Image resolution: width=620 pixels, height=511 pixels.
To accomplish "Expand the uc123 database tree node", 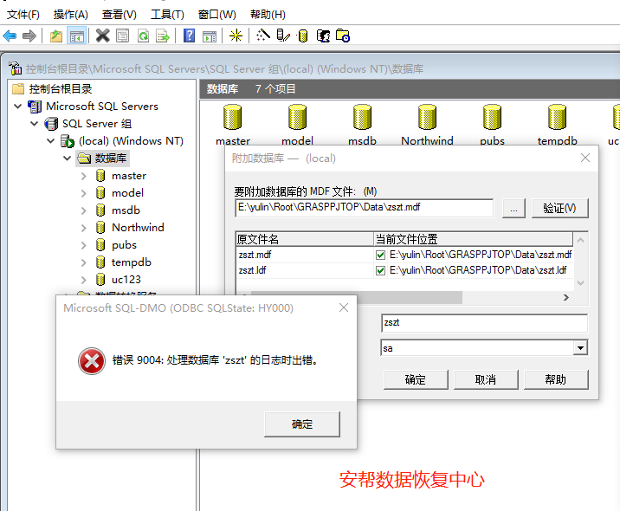I will point(83,280).
